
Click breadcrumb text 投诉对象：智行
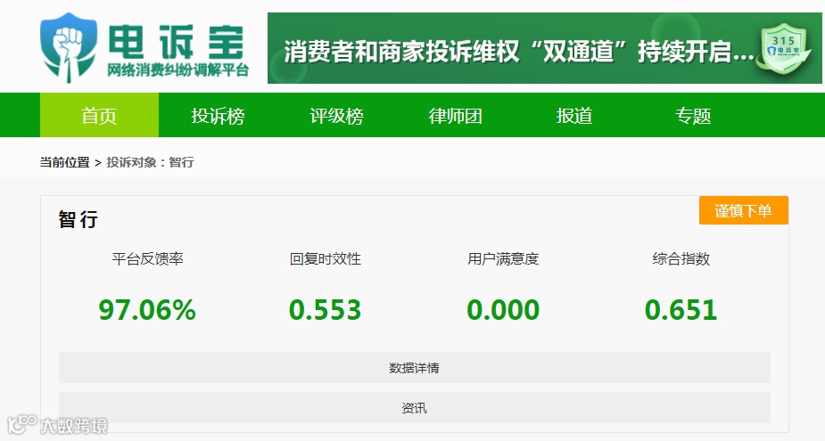click(x=151, y=162)
